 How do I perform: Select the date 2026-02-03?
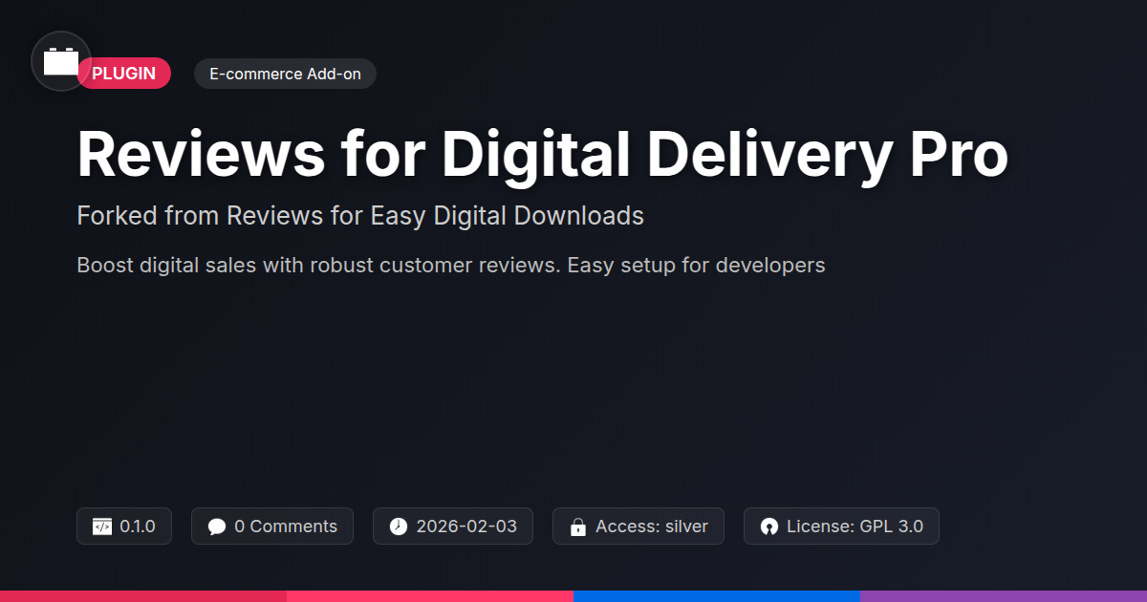[x=466, y=527]
